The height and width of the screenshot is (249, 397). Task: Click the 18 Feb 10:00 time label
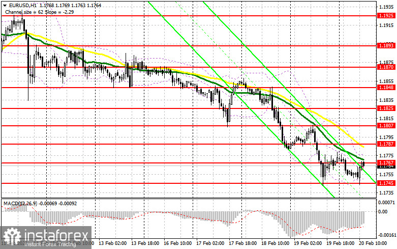point(275,243)
